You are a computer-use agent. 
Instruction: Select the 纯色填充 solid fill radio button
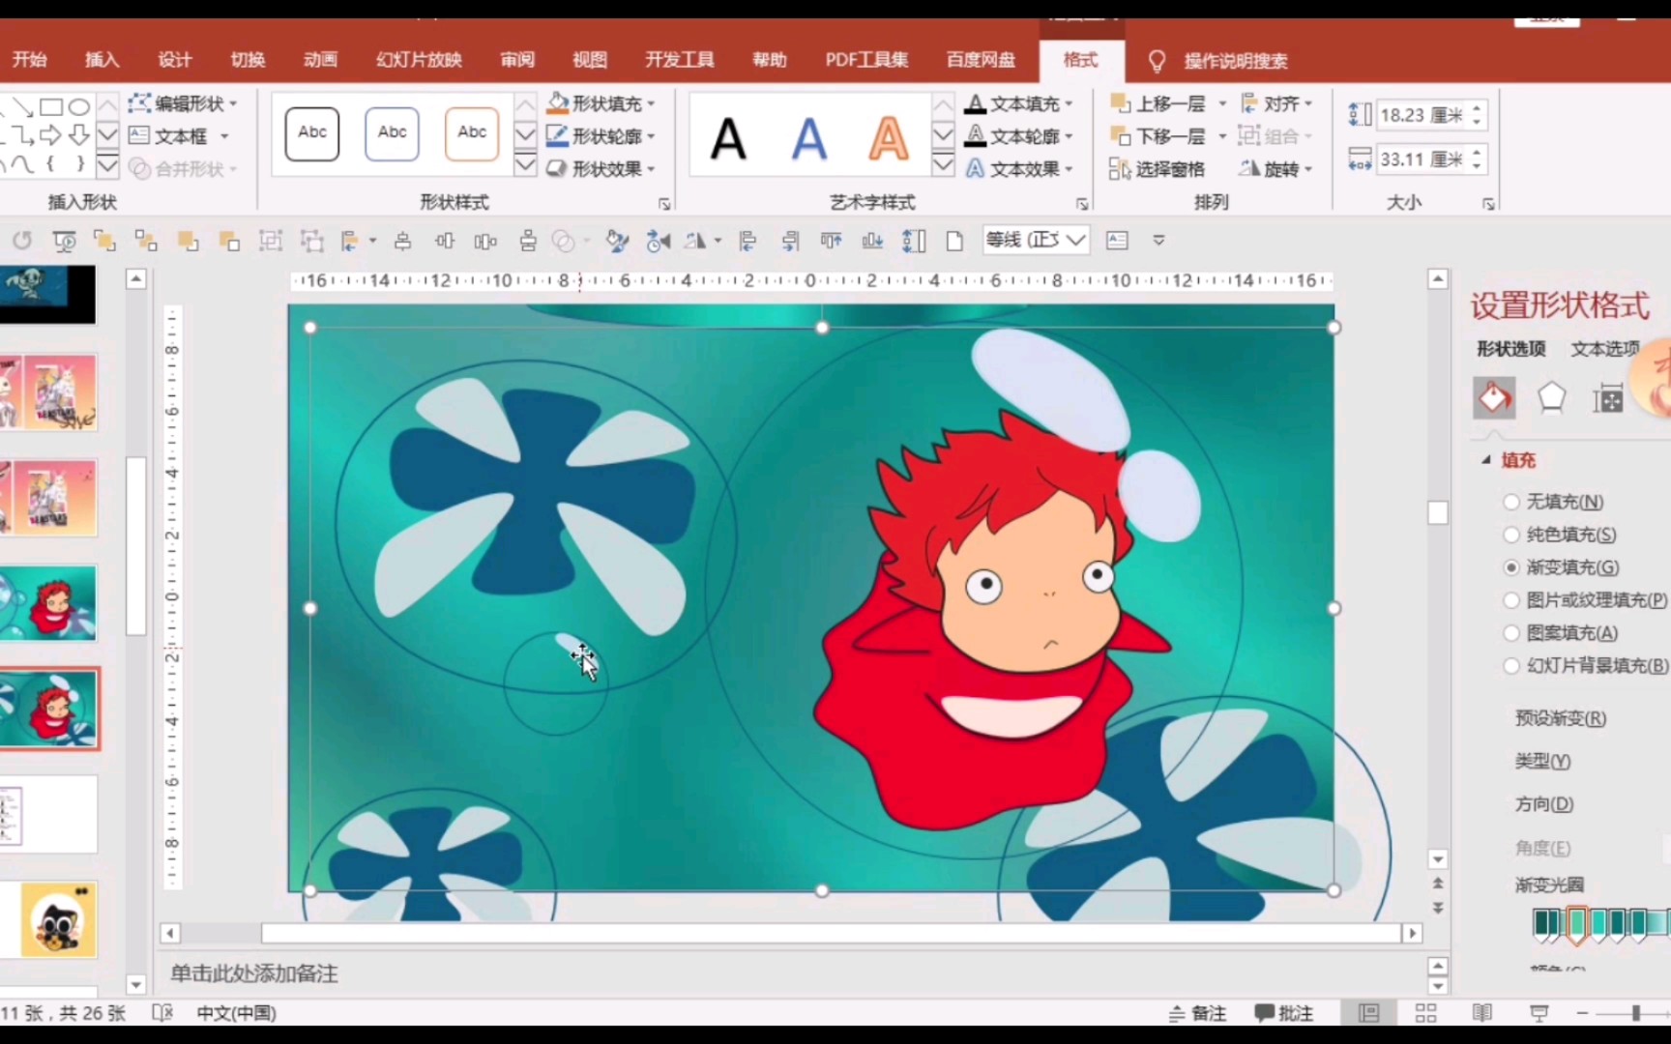tap(1511, 535)
